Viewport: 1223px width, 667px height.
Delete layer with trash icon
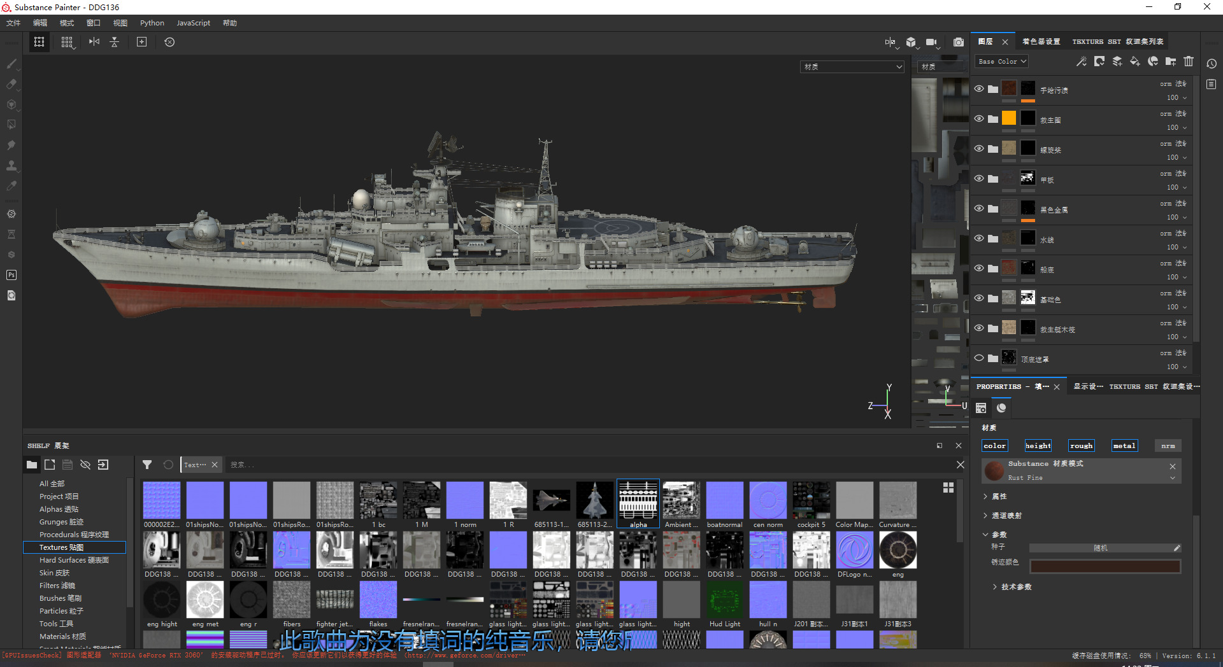(x=1189, y=62)
